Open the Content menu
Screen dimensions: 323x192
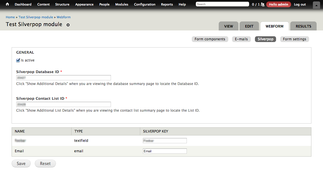pos(43,4)
